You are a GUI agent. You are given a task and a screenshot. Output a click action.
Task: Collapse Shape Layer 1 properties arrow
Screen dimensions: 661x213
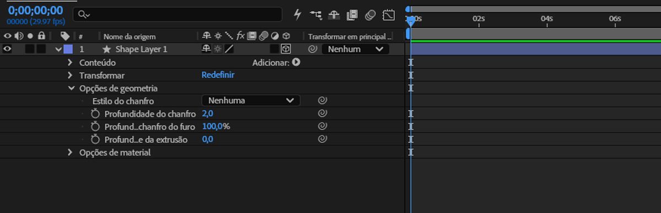point(58,49)
